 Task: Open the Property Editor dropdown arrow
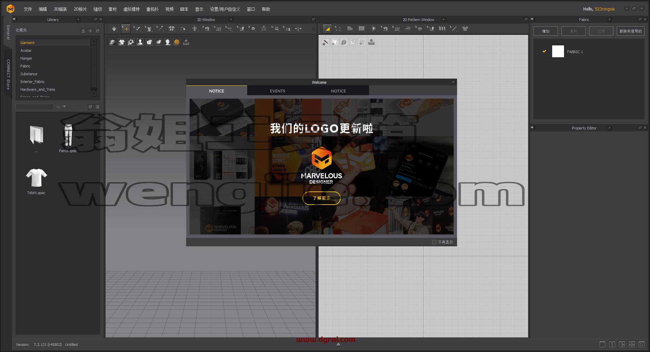click(x=610, y=128)
